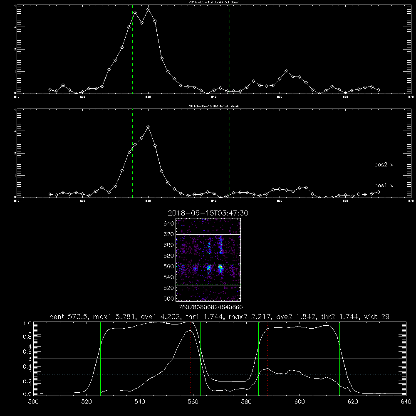Click the "thr1 1.744" value
The width and height of the screenshot is (416, 416).
(x=205, y=317)
